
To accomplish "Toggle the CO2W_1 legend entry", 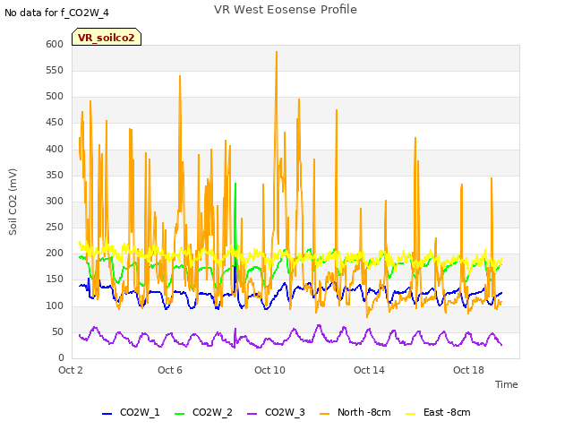I will 131,412.
